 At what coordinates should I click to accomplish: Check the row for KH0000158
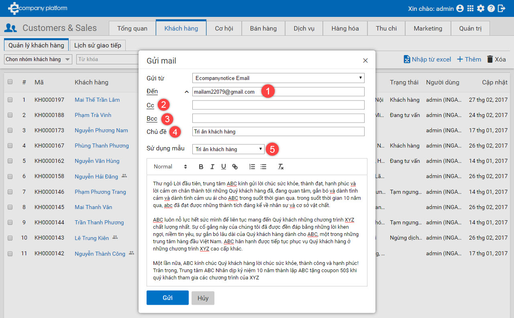click(10, 176)
